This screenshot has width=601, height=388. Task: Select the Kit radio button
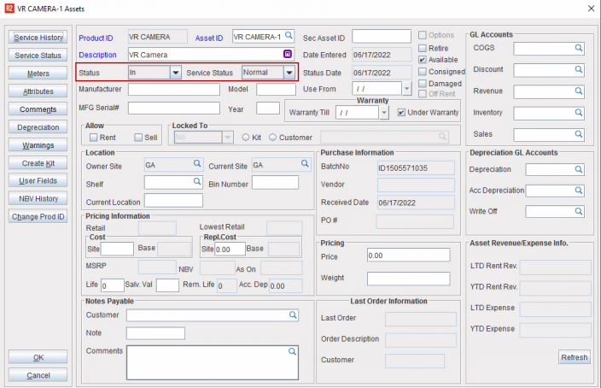[245, 137]
